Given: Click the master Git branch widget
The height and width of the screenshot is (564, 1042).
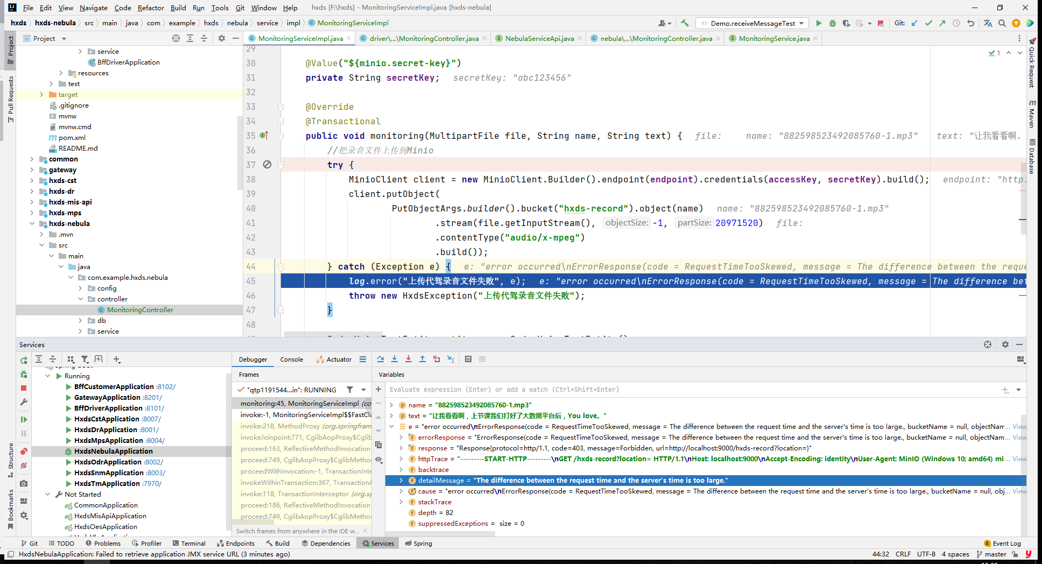Looking at the screenshot, I should pos(991,554).
